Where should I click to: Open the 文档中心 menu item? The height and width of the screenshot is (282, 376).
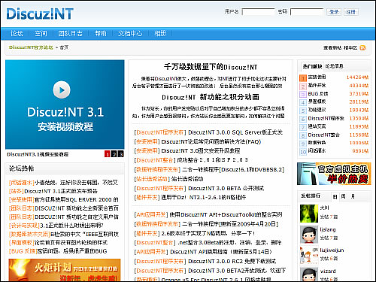point(130,33)
